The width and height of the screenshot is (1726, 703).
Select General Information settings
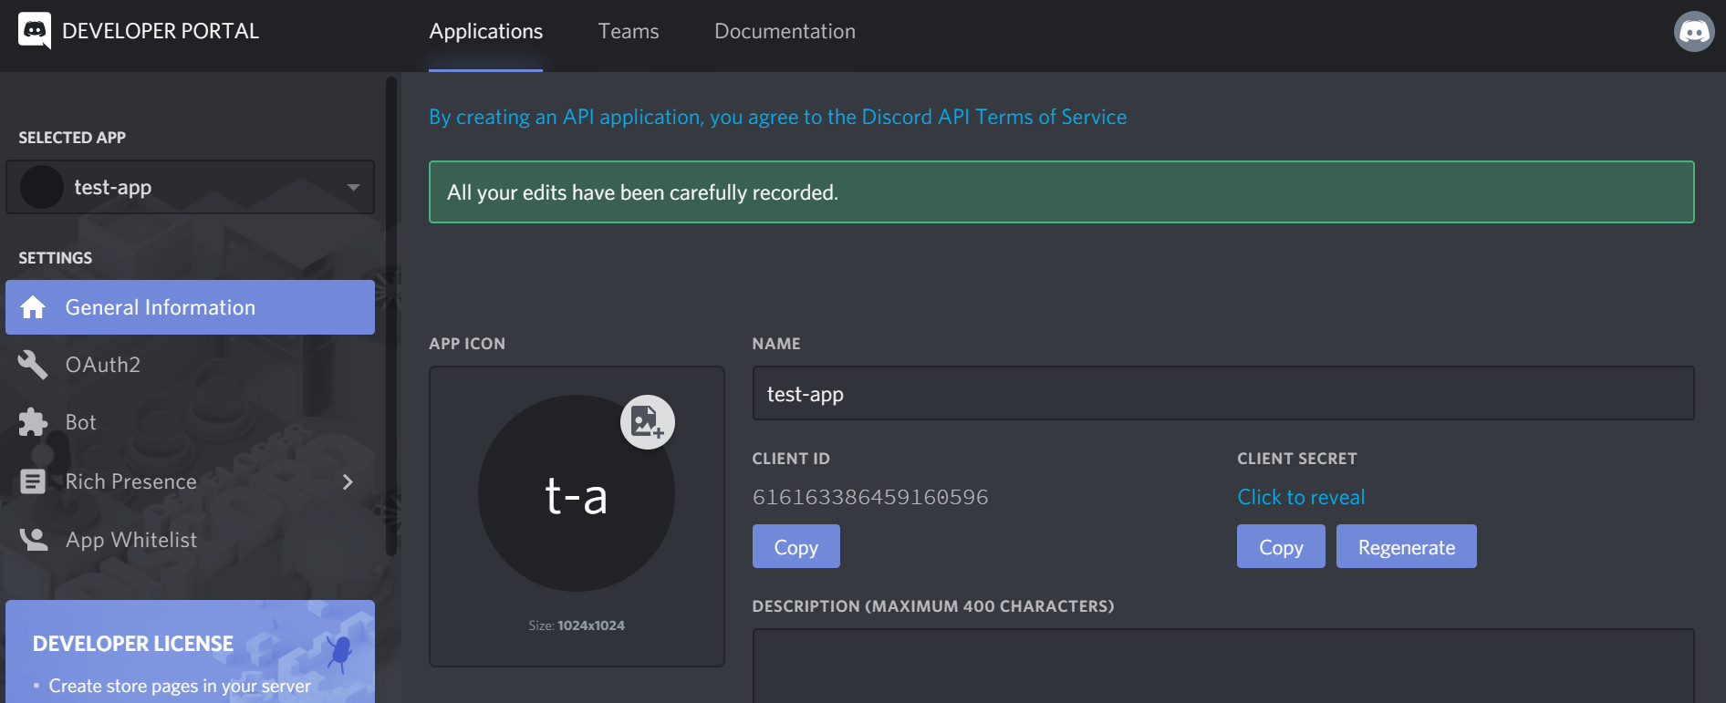(x=190, y=307)
